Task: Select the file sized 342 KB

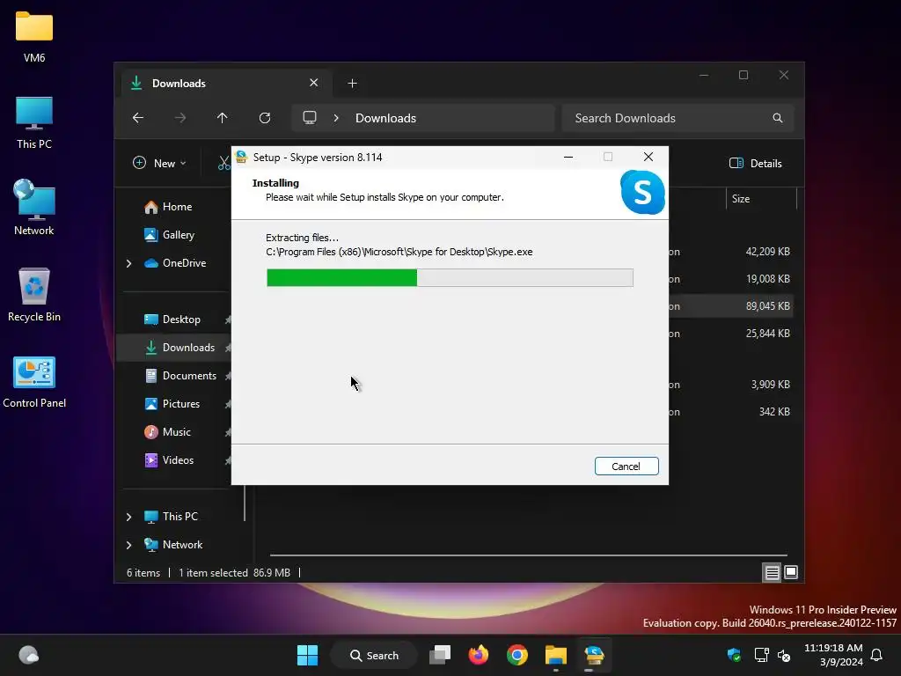Action: tap(774, 412)
